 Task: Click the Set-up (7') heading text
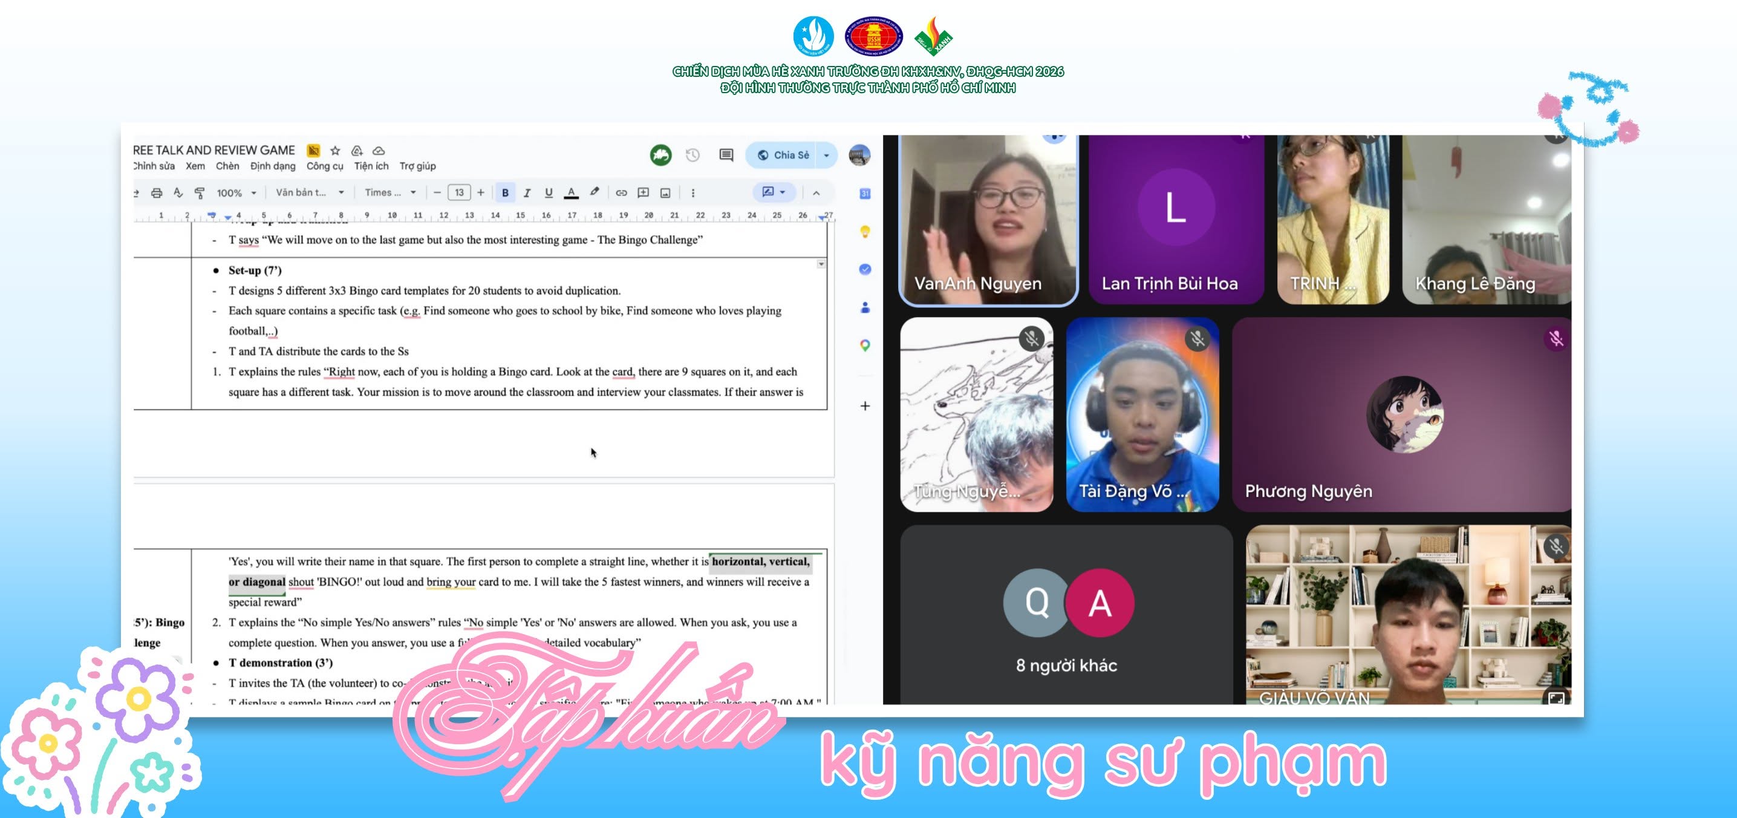[255, 270]
